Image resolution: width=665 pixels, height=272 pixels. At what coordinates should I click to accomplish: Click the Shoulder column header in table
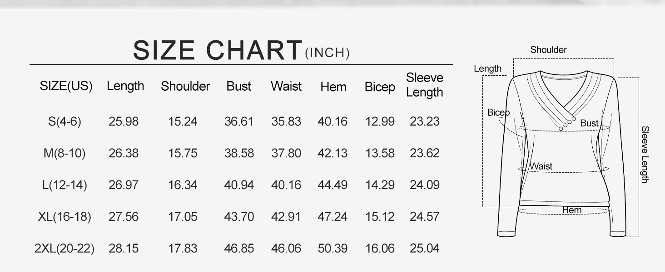click(x=185, y=86)
